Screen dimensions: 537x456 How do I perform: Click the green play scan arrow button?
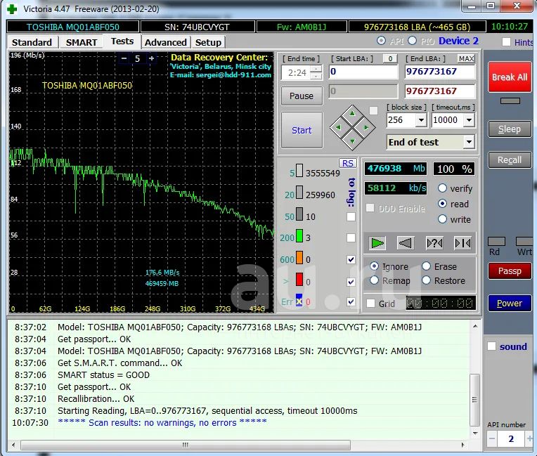(377, 243)
